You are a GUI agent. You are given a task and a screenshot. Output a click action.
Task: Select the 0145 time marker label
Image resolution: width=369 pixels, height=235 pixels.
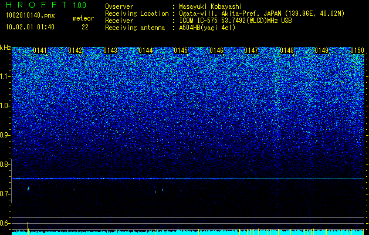click(x=181, y=51)
